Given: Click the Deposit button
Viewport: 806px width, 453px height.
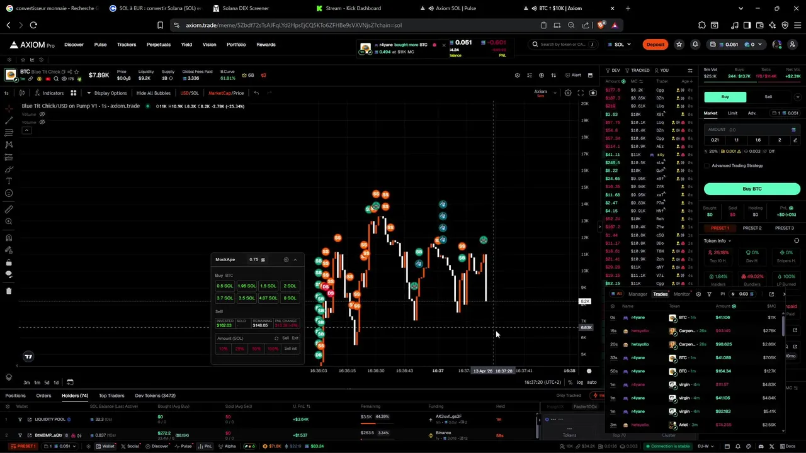Looking at the screenshot, I should [x=655, y=45].
